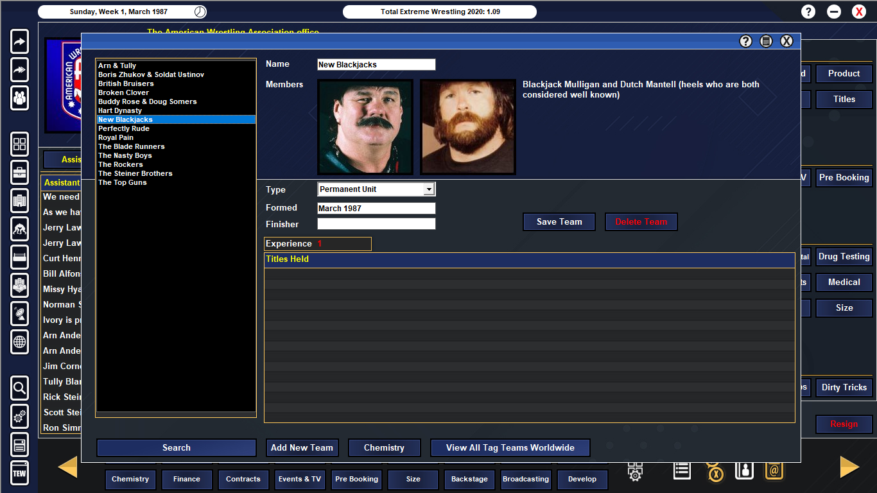Click View All Tag Teams Worldwide
The height and width of the screenshot is (493, 877).
pos(510,447)
